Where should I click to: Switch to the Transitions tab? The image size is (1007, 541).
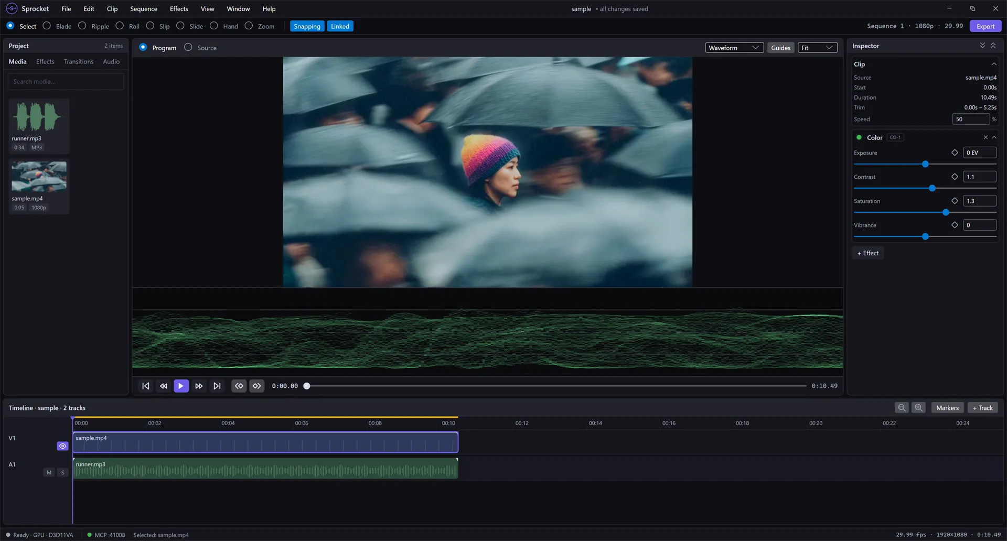79,61
